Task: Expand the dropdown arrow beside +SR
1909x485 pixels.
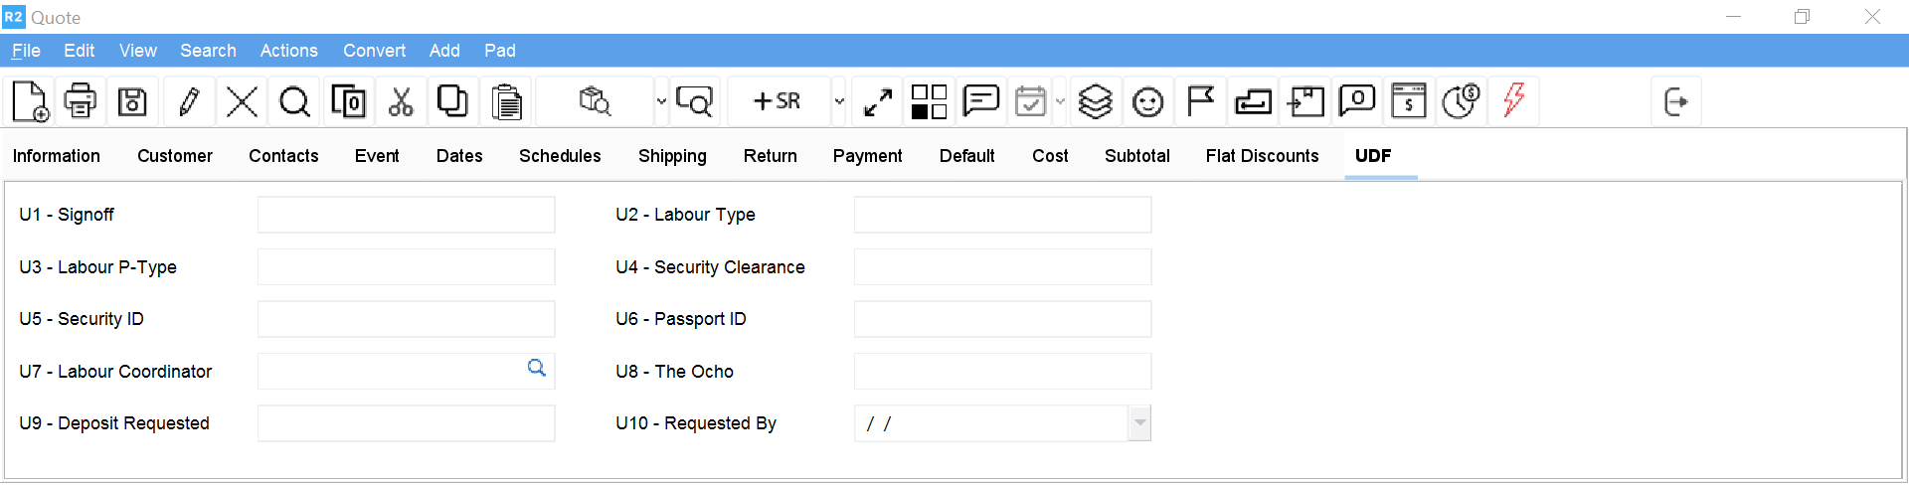Action: (x=839, y=101)
